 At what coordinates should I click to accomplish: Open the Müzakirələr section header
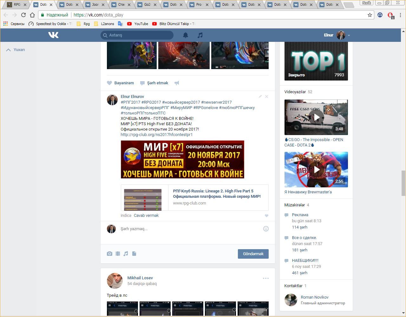[295, 205]
